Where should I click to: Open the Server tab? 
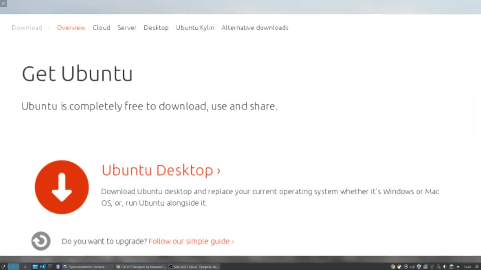click(x=127, y=28)
